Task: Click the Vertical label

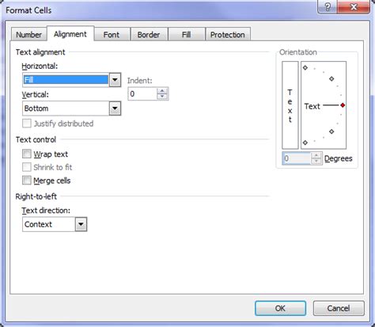Action: (35, 94)
